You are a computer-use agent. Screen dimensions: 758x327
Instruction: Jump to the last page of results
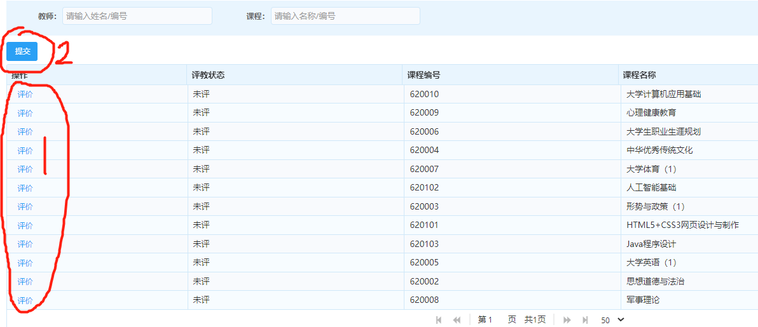point(585,320)
